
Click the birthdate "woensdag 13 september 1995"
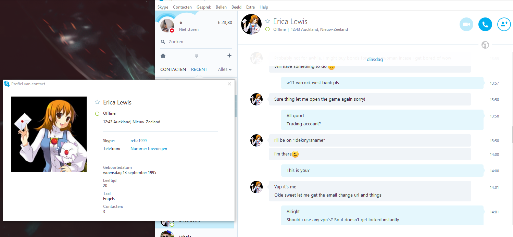[130, 173]
